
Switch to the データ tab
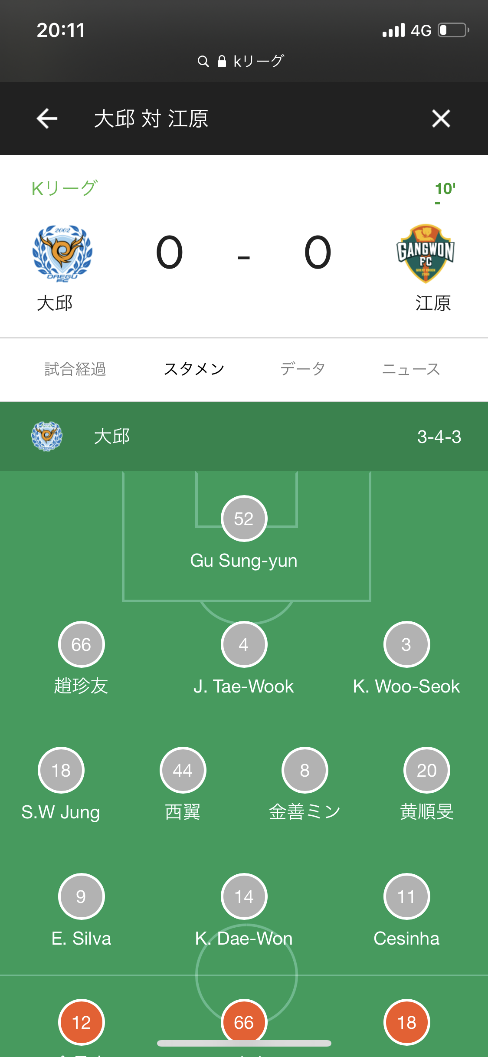pyautogui.click(x=303, y=369)
